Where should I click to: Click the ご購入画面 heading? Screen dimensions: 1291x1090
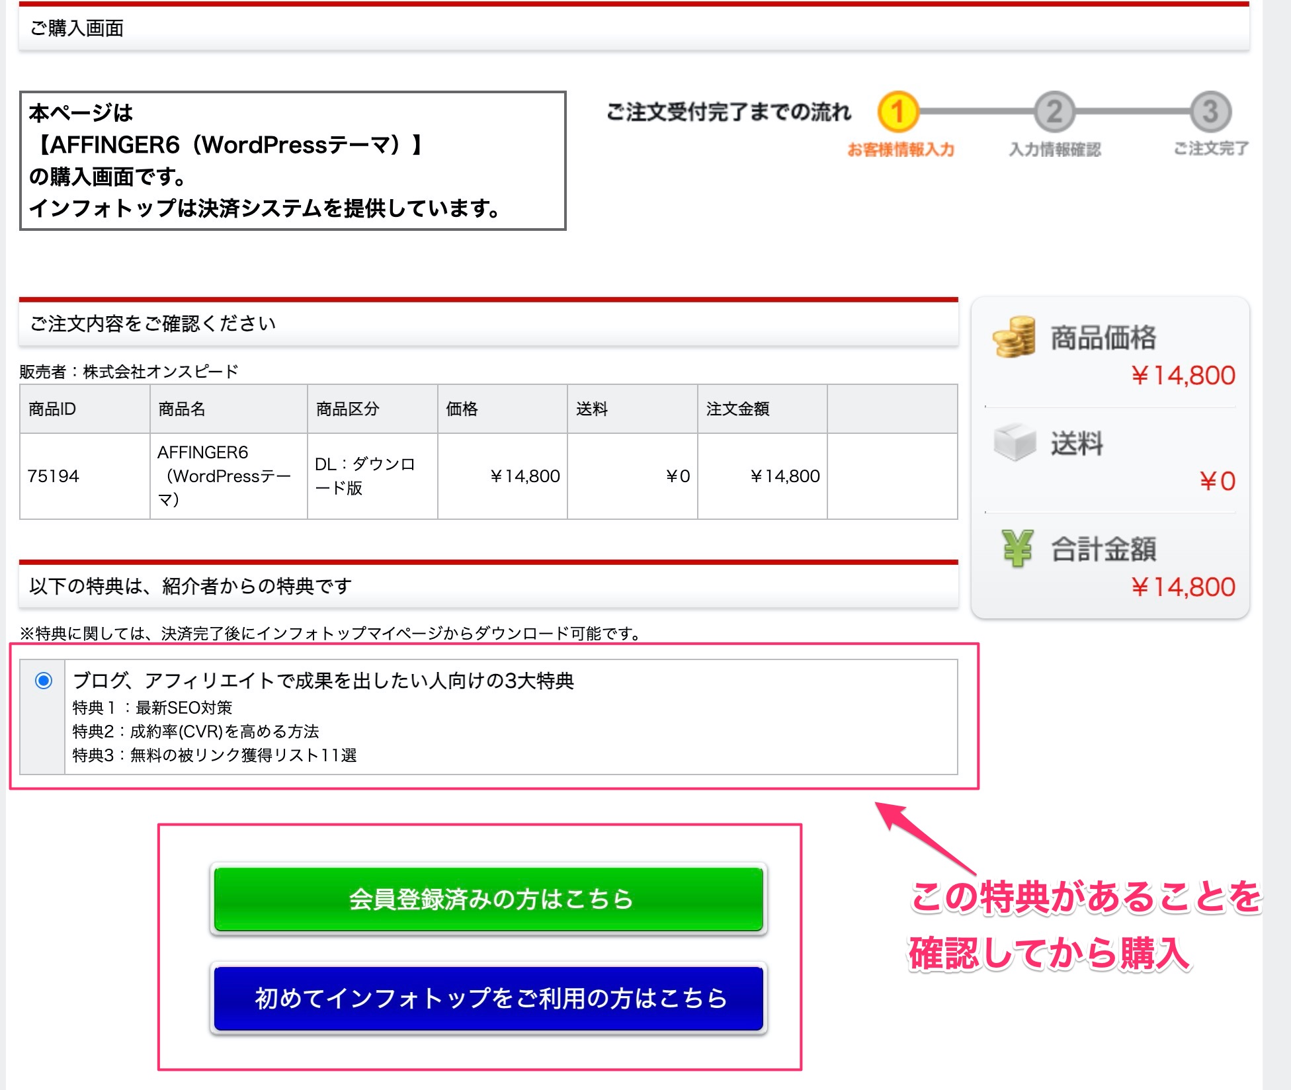coord(77,28)
